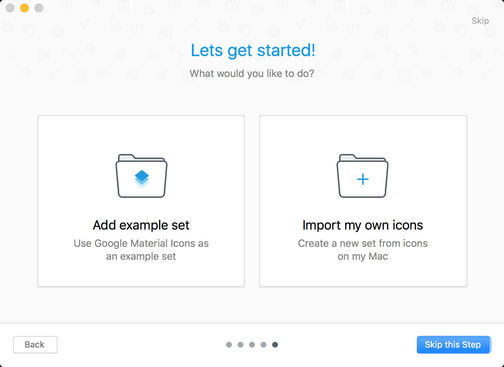The height and width of the screenshot is (367, 504).
Task: Click the blue plus sign inside the folder
Action: tap(363, 179)
